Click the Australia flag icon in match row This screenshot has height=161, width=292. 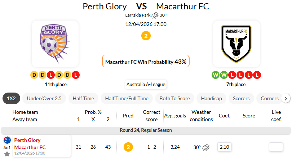(x=7, y=140)
